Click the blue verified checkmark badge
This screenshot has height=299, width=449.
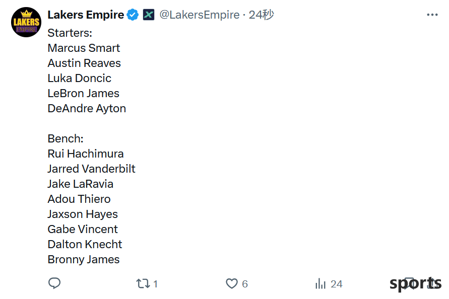(133, 15)
